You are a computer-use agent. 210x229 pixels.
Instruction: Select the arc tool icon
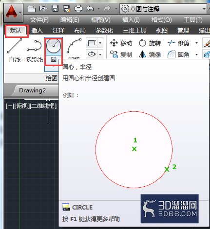pyautogui.click(x=74, y=46)
